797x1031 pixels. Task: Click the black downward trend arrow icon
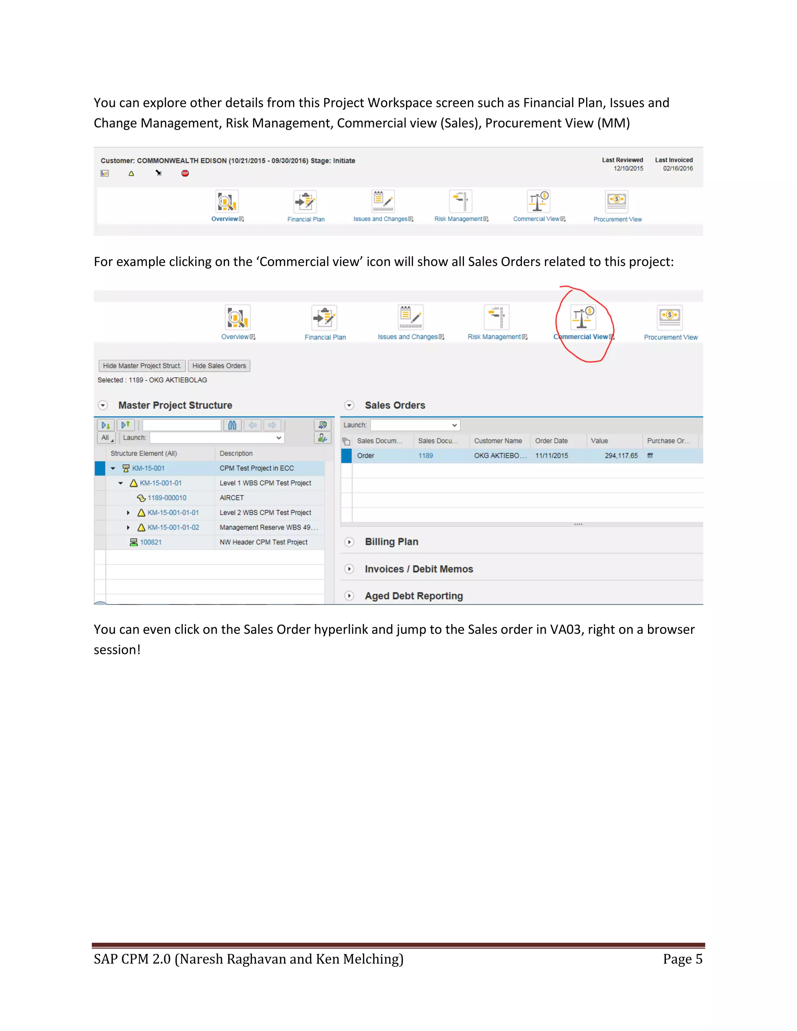(x=159, y=173)
